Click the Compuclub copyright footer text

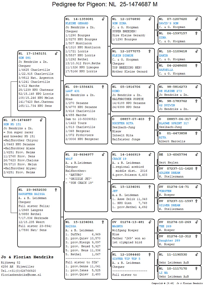[x=177, y=283]
